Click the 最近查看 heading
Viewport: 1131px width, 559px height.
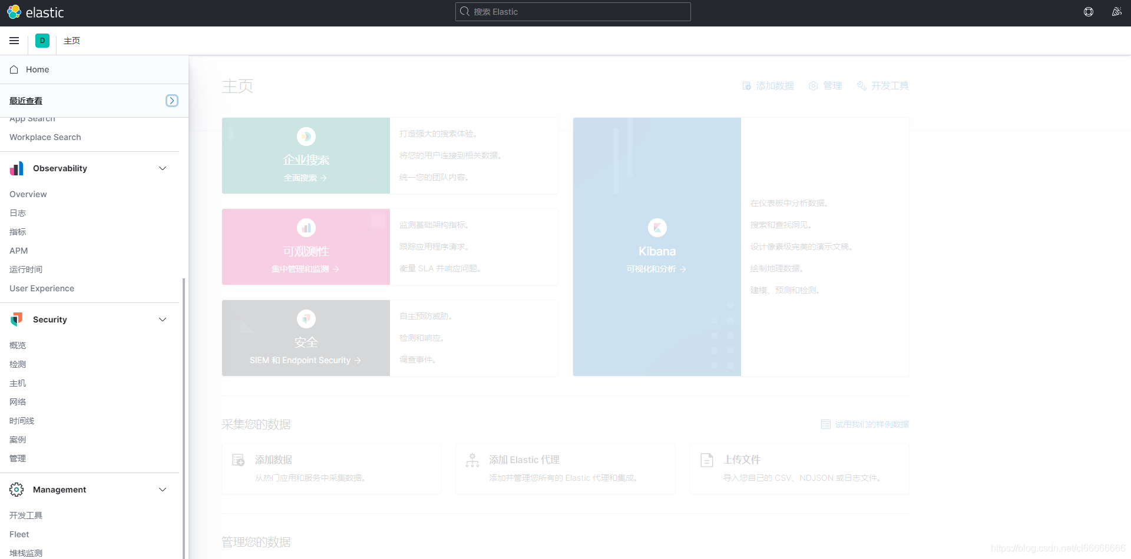click(x=26, y=101)
